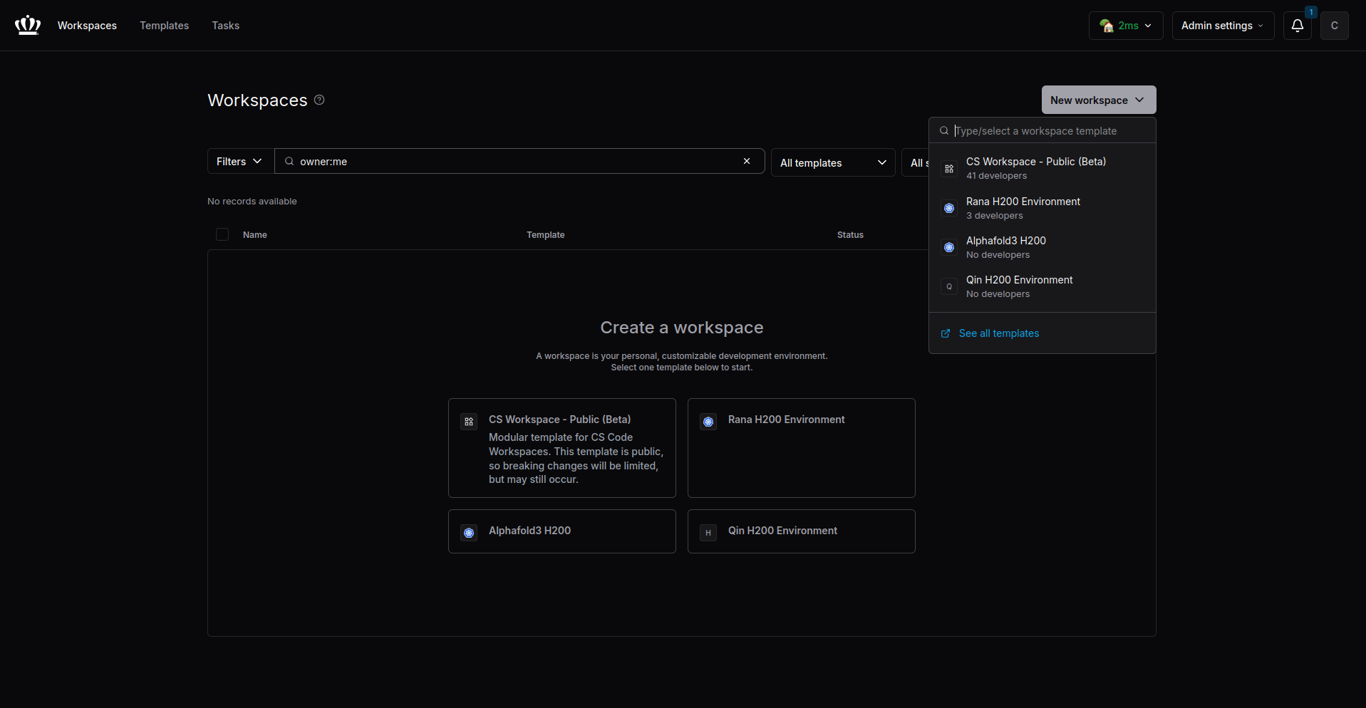Choose Alphafold3 H200 in template list
1366x708 pixels.
(x=1005, y=247)
